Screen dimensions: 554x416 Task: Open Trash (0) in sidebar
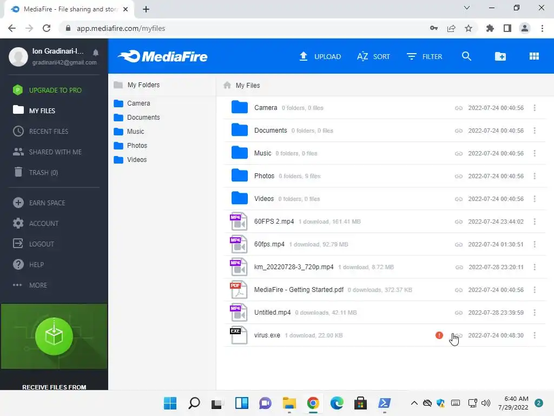pos(36,172)
